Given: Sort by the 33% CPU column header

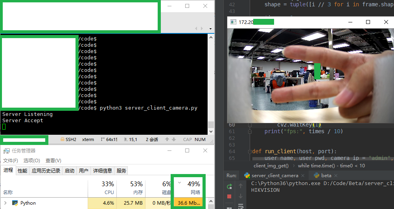Looking at the screenshot, I should point(102,188).
